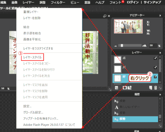165x132 pixels.
Task: Zoom in using large mountains icon in Navigator
Action: [144, 45]
